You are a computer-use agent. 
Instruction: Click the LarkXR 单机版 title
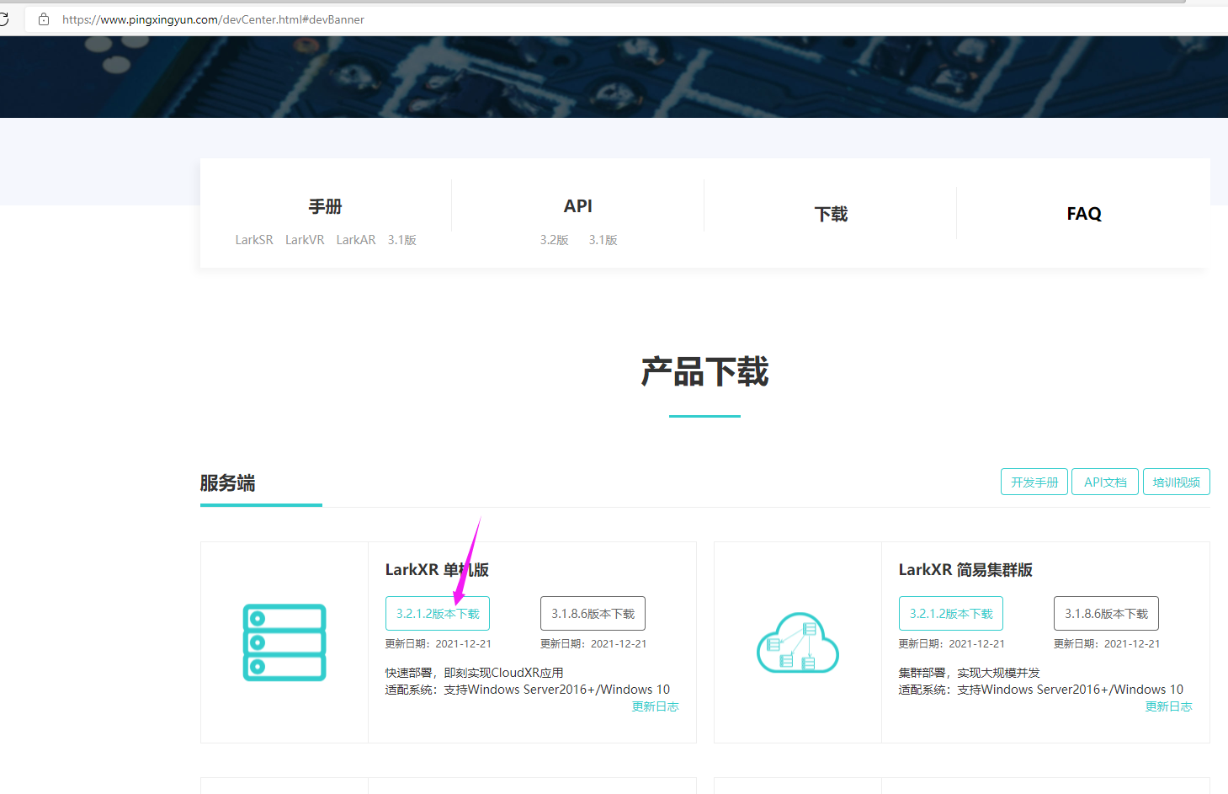pos(437,570)
